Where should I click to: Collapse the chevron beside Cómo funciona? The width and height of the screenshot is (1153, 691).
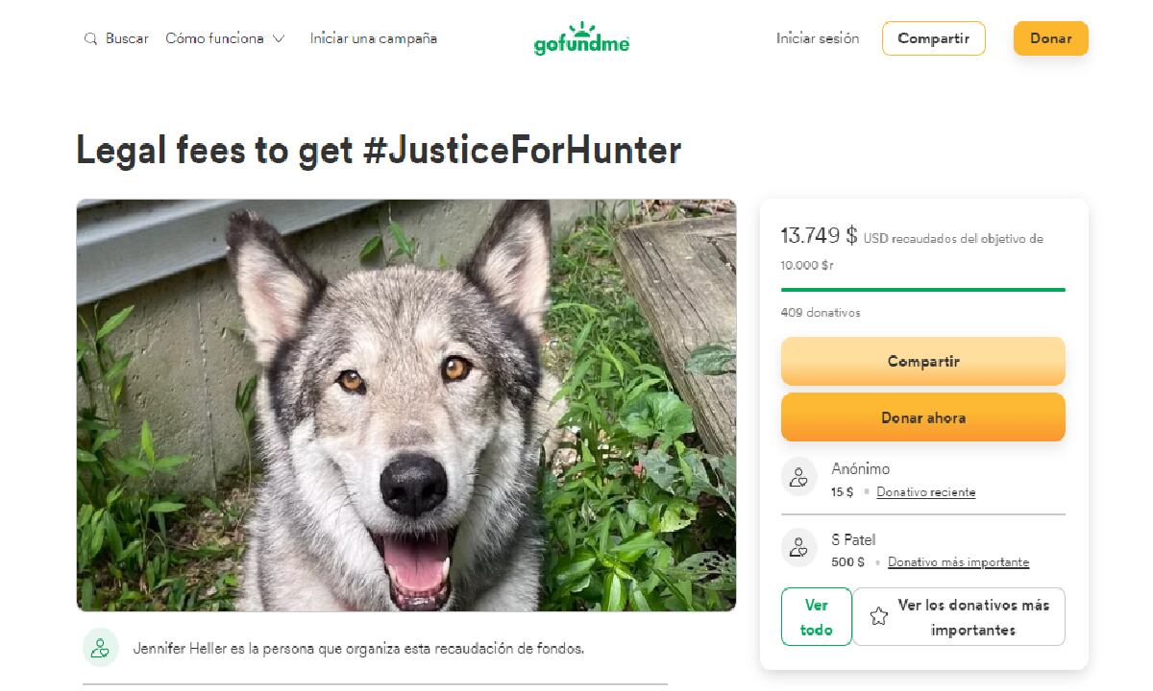[x=279, y=38]
